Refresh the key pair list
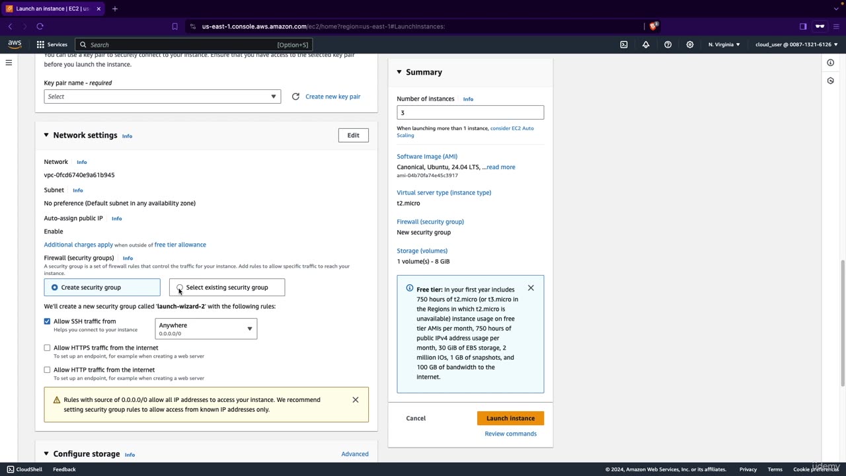The width and height of the screenshot is (846, 476). coord(295,97)
